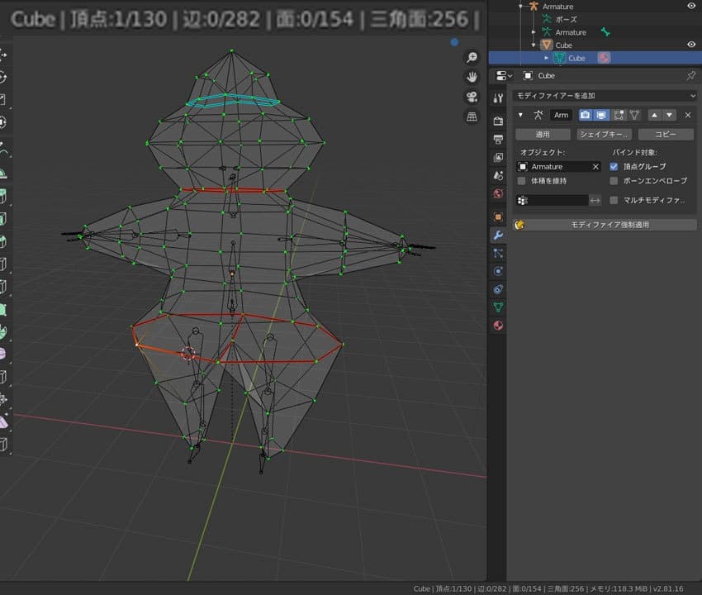Screen dimensions: 702x595
Task: Click the pan view hand icon
Action: 472,77
